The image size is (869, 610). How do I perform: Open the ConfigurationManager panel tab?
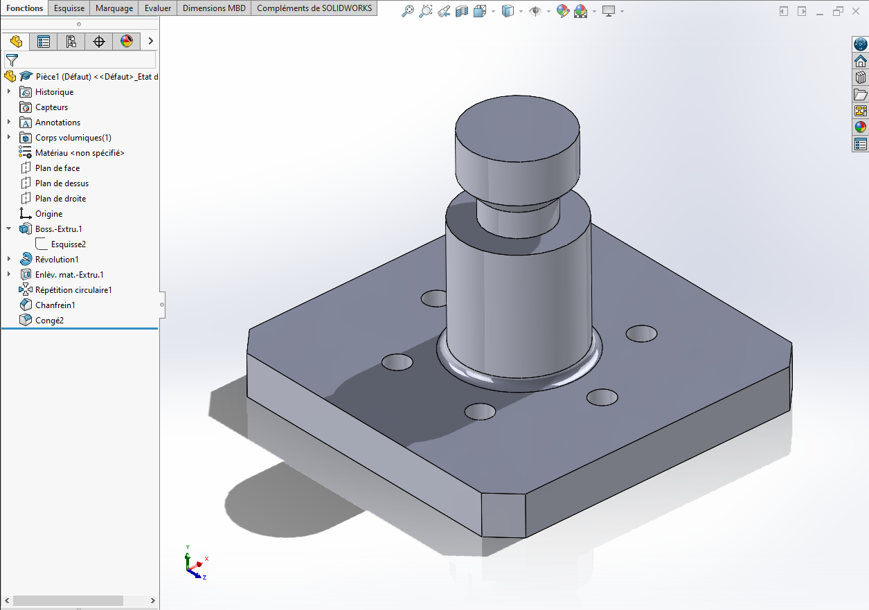click(x=71, y=42)
